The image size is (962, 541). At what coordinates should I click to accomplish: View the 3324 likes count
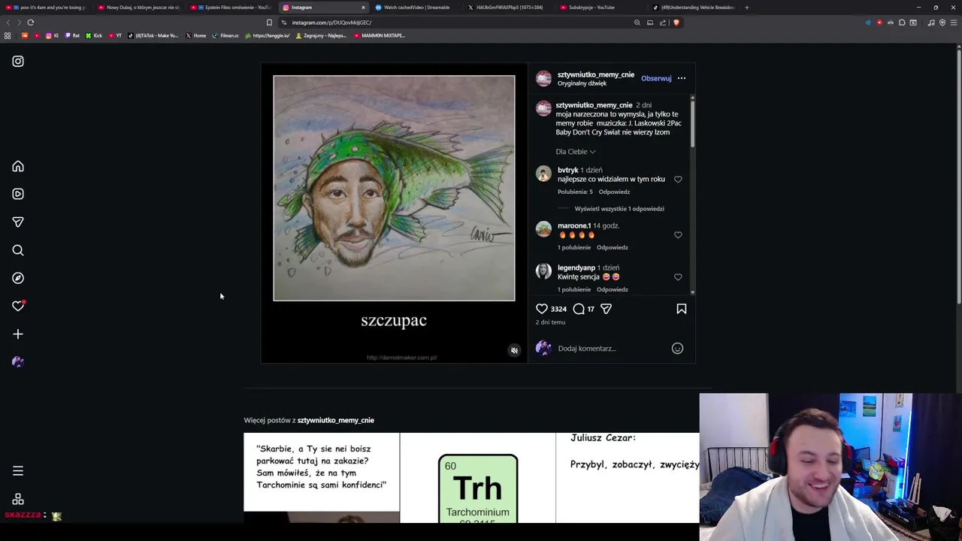558,309
